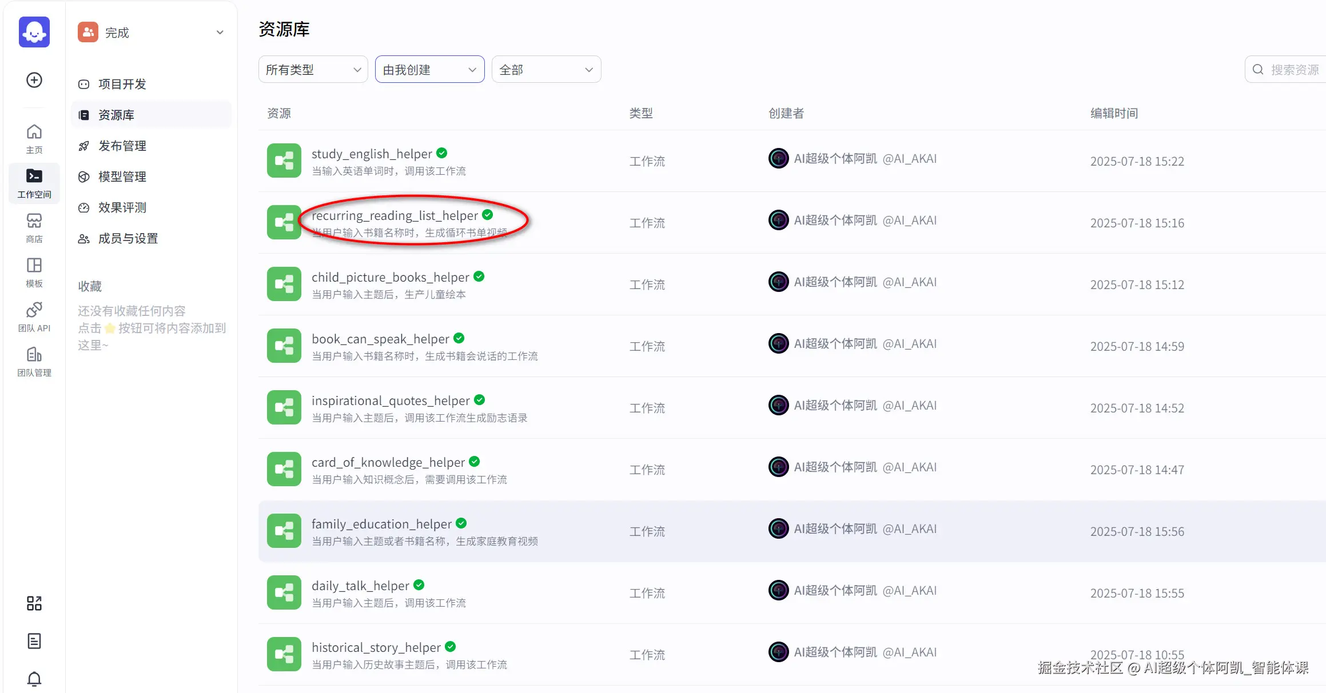Click the study_english_helper workflow thumbnail icon
Image resolution: width=1326 pixels, height=693 pixels.
(284, 161)
